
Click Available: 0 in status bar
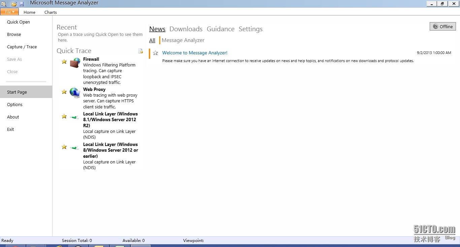tap(133, 240)
